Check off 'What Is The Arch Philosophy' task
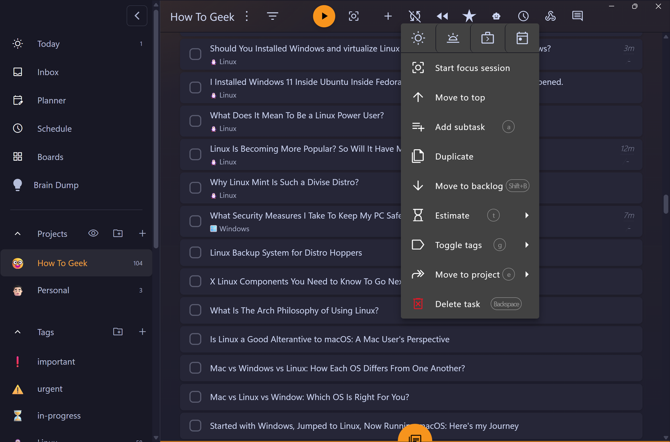This screenshot has height=442, width=670. pyautogui.click(x=195, y=311)
